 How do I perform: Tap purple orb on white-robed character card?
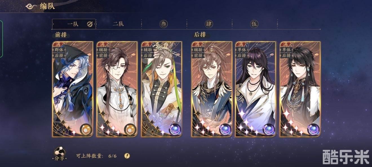[269, 130]
